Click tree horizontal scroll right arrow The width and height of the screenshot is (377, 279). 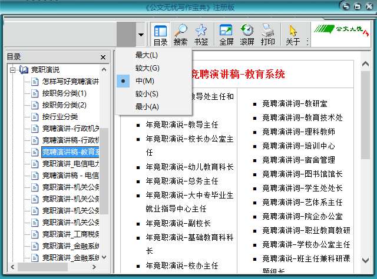pos(94,267)
